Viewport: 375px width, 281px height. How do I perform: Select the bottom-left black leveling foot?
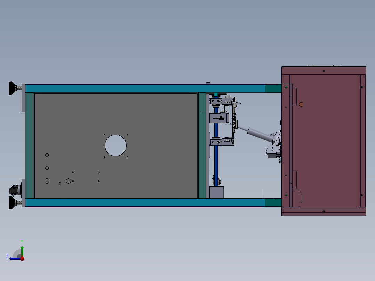(x=12, y=203)
